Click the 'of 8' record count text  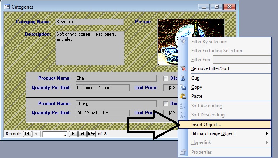(102, 134)
